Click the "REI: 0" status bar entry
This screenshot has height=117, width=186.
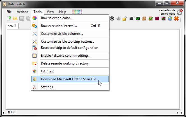coord(11,112)
